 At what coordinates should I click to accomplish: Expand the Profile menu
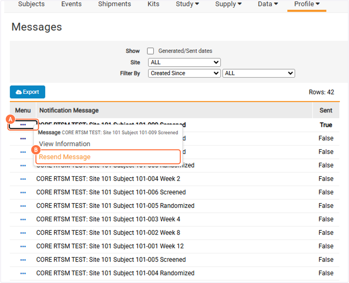[x=307, y=4]
